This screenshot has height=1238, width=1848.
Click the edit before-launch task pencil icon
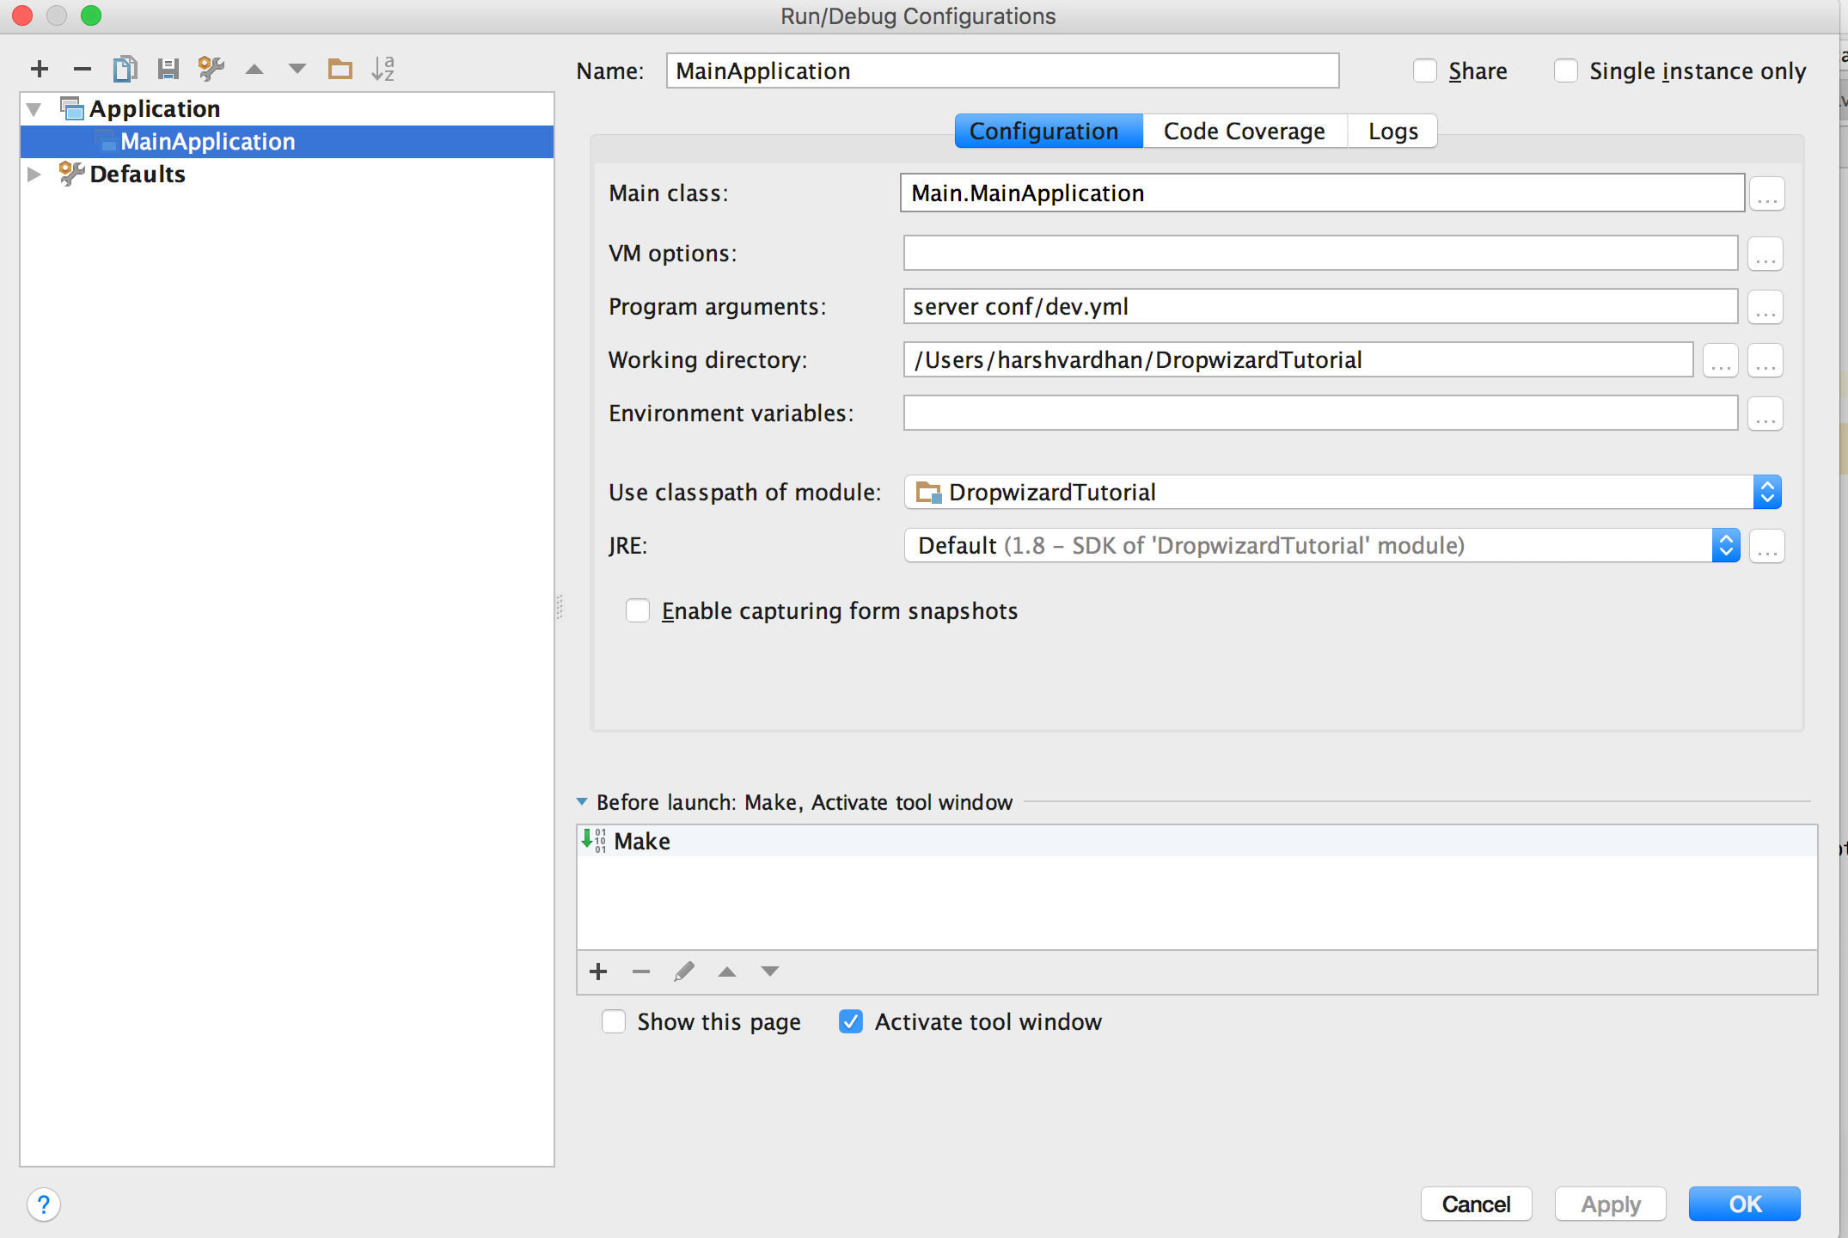[684, 971]
